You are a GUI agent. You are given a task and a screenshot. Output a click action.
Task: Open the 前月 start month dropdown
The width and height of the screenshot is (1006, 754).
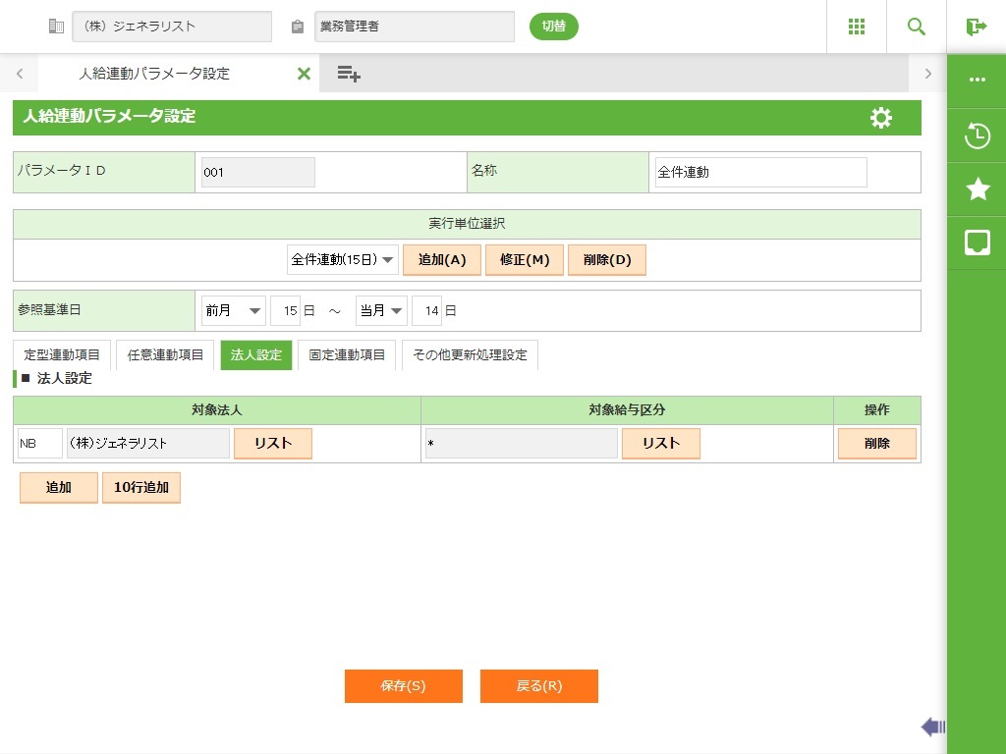click(x=234, y=310)
